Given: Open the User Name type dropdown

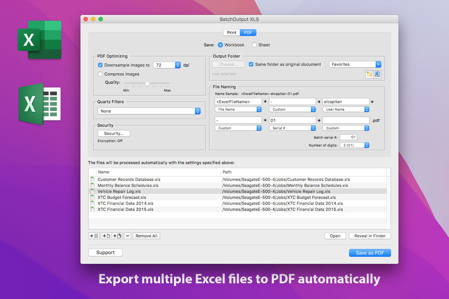Looking at the screenshot, I should [x=346, y=110].
